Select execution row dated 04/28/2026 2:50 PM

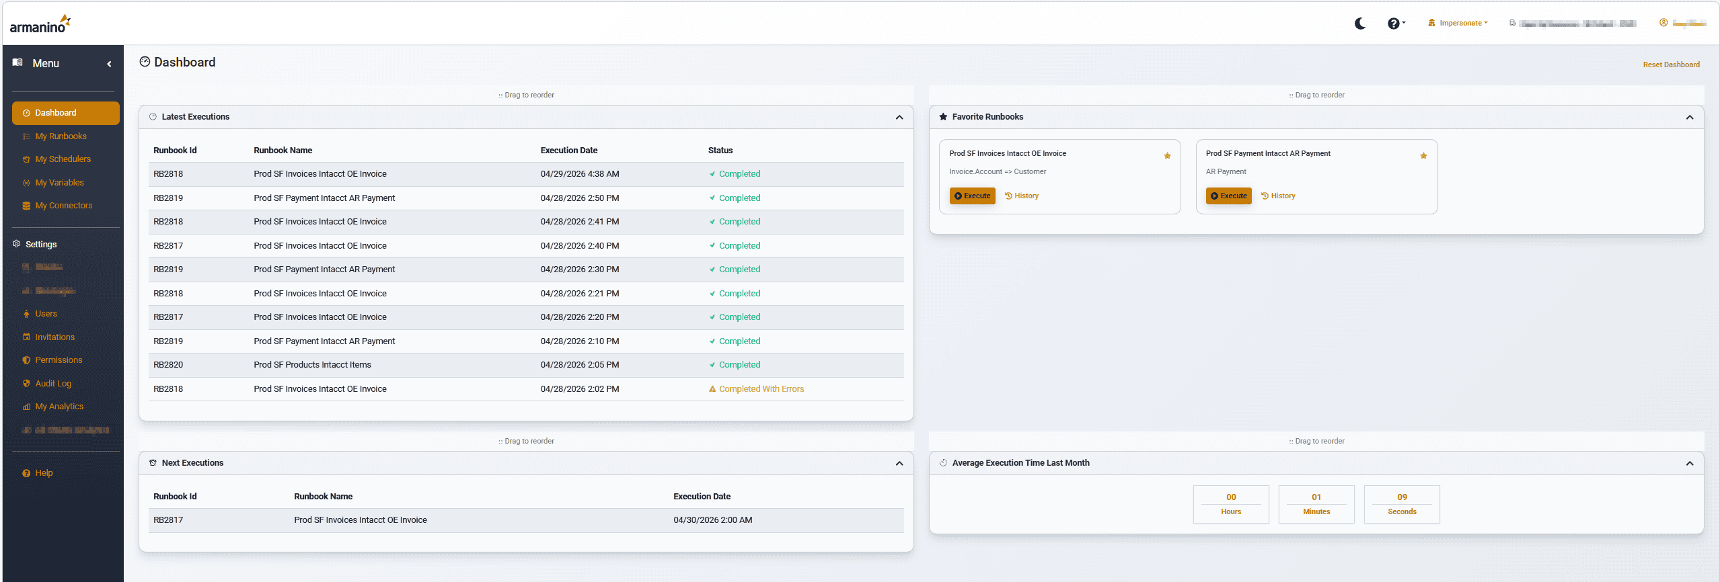pyautogui.click(x=526, y=198)
